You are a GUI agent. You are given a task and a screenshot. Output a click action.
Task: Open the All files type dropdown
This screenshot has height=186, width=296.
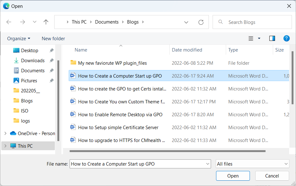[x=252, y=164]
